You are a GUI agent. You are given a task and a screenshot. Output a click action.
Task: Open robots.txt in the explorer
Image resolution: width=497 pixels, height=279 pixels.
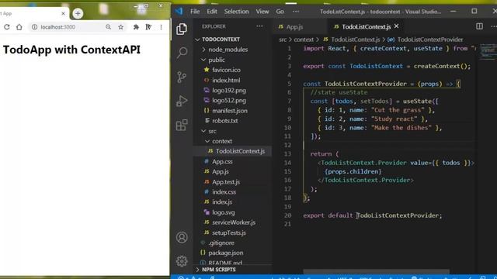click(x=224, y=121)
